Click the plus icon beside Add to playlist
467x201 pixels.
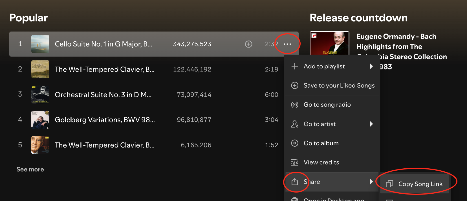[295, 66]
